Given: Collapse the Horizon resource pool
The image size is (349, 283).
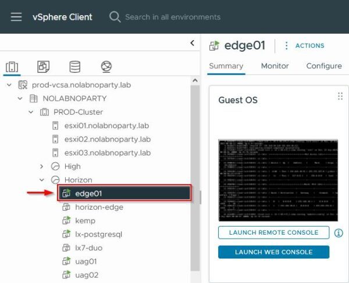Looking at the screenshot, I should point(42,180).
